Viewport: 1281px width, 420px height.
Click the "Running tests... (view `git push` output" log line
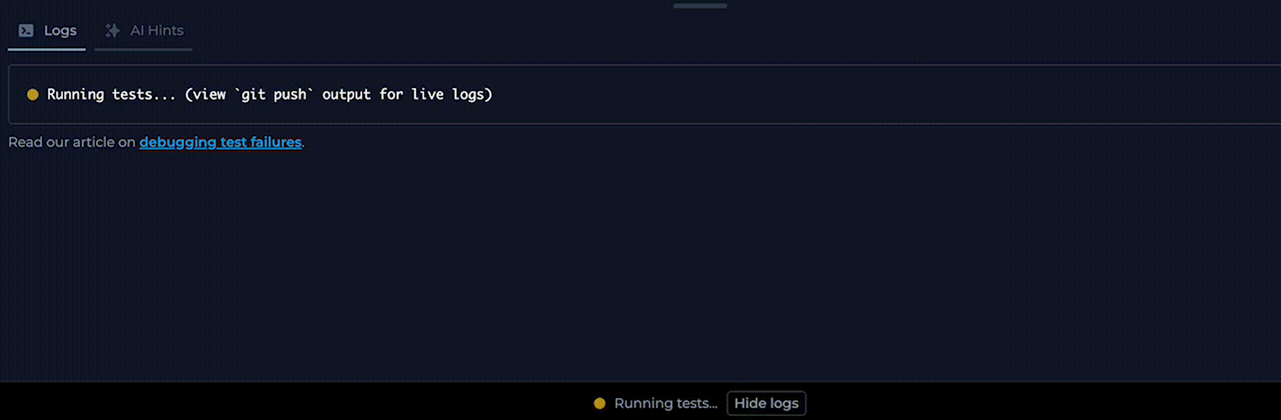pos(270,95)
